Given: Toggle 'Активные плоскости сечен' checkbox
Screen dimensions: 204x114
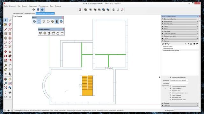Looking at the screenshot, I should [171, 93].
